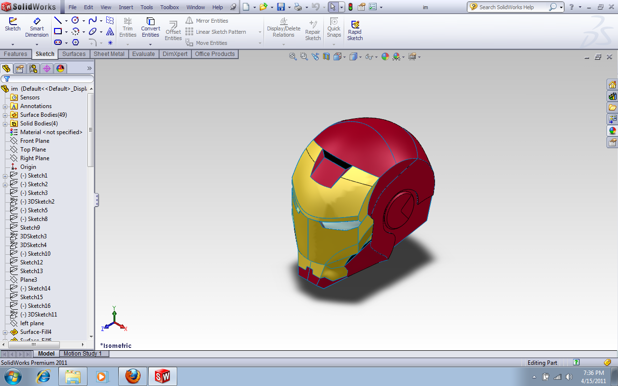The image size is (618, 386).
Task: Open the ConfigurationManager tab icon
Action: coord(33,69)
